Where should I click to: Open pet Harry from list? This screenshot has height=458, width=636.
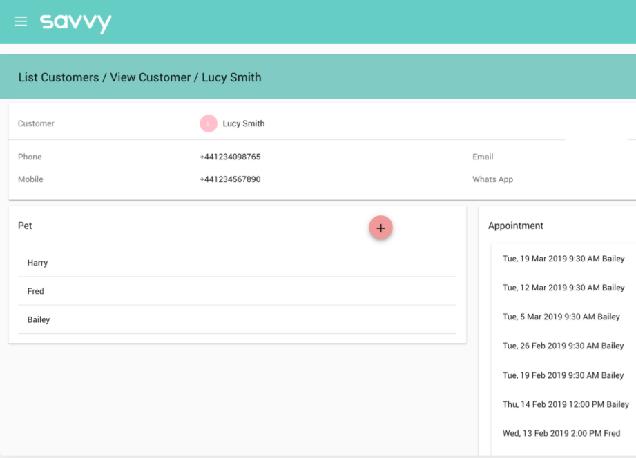pyautogui.click(x=238, y=263)
